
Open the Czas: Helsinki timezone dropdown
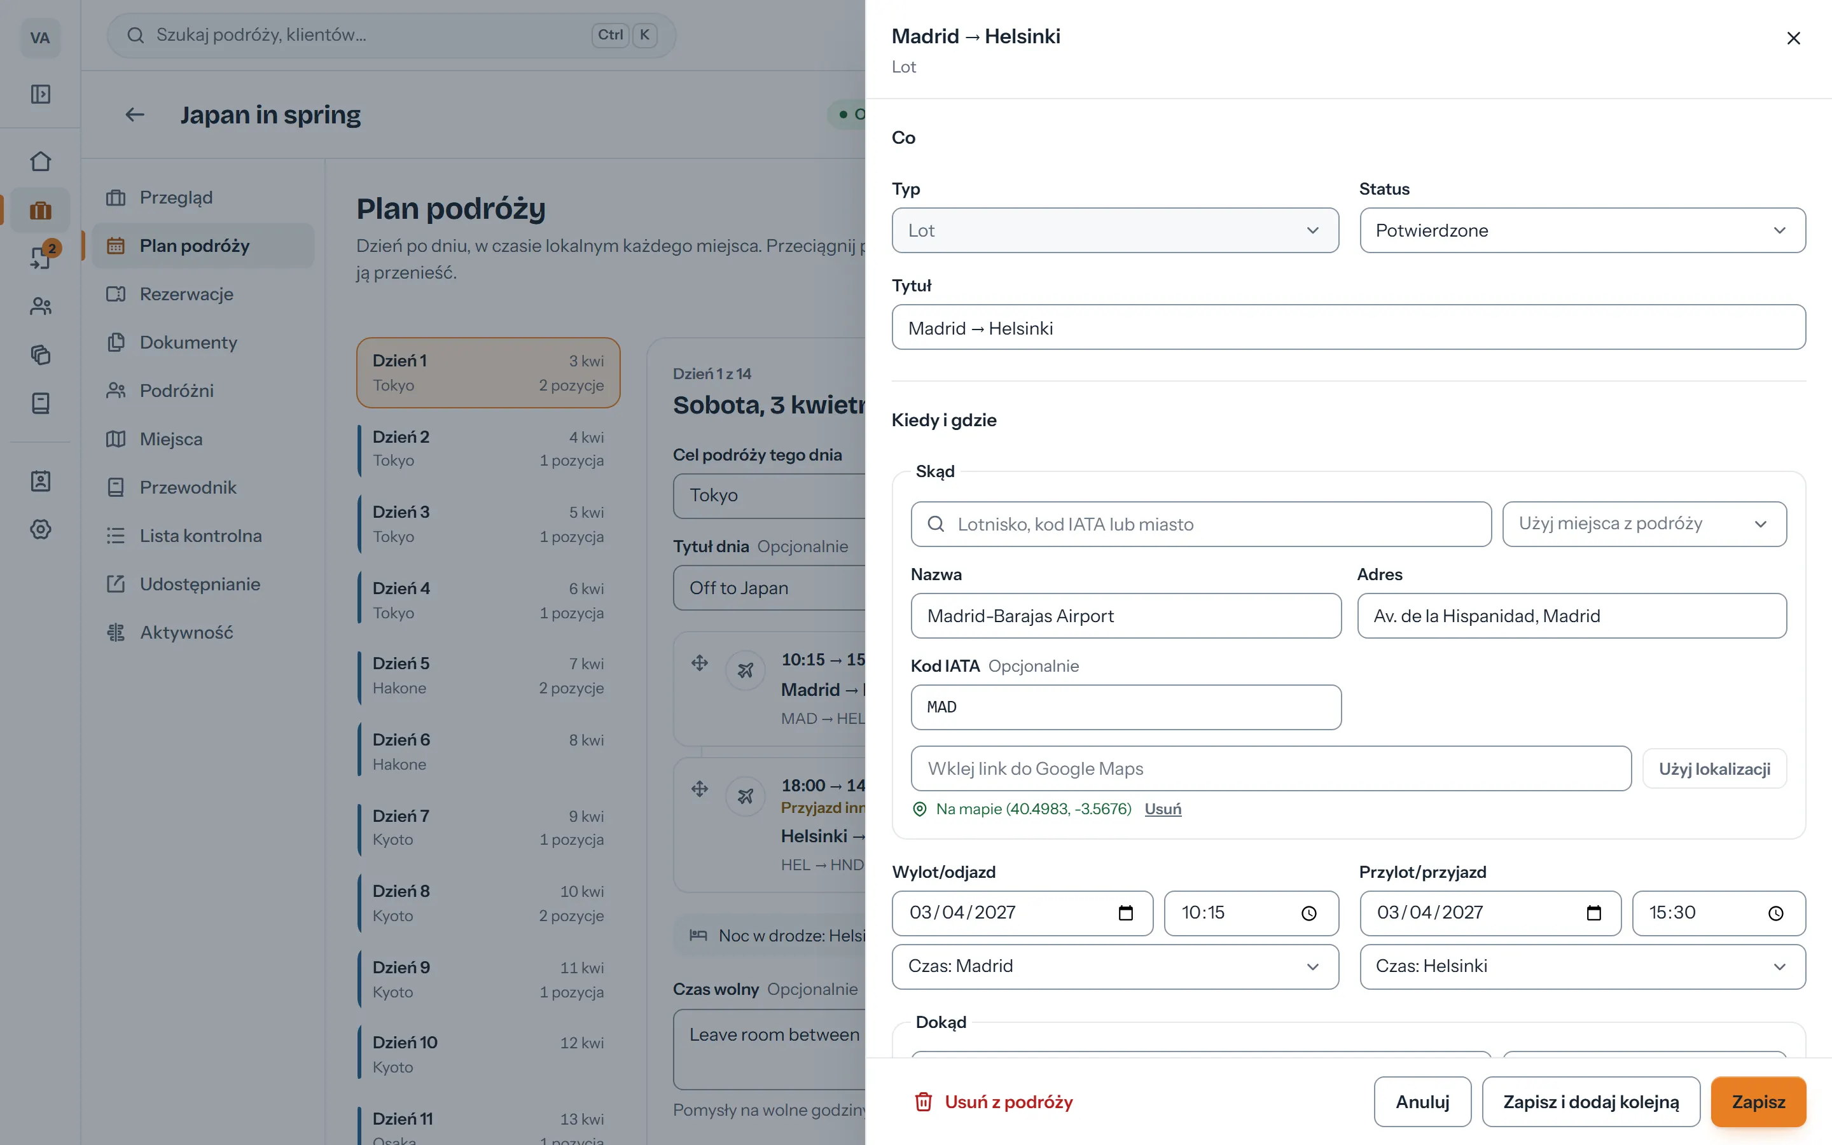[1582, 966]
